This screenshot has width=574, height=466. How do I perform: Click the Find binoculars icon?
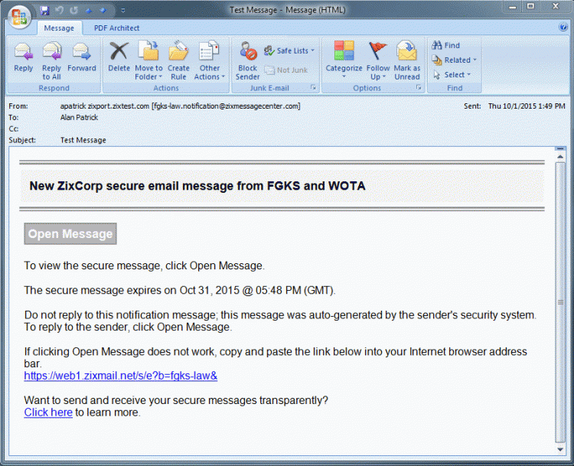446,45
